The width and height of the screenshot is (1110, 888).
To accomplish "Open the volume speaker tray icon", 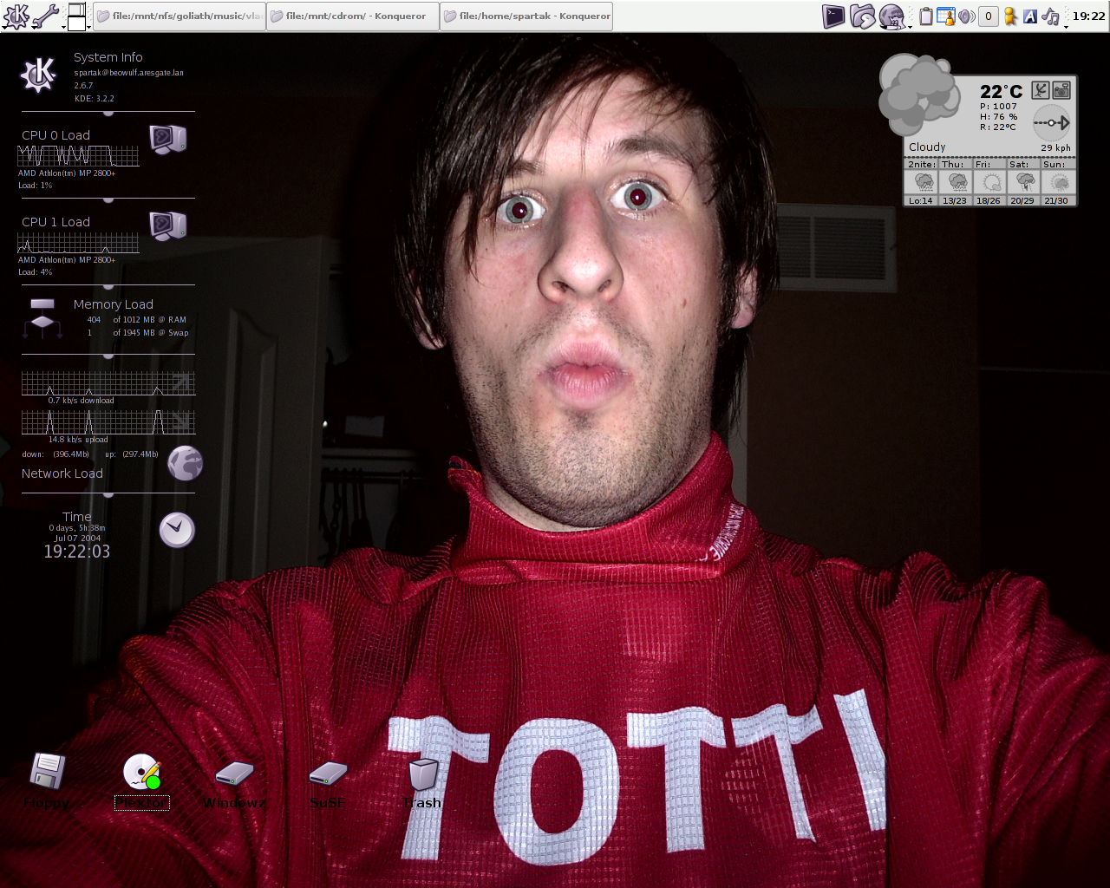I will tap(967, 16).
